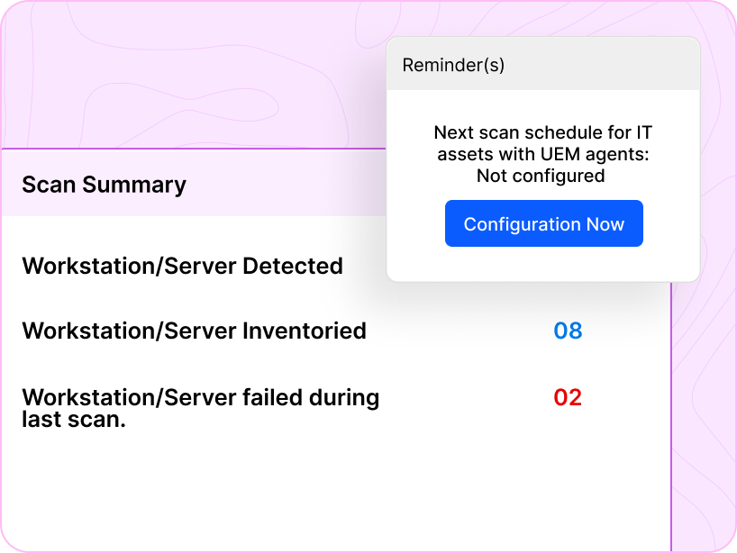Screen dimensions: 737x553
Task: Click the Workstation/Server Detected row label
Action: click(x=182, y=266)
